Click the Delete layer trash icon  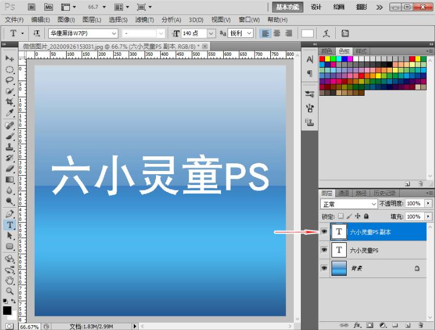pyautogui.click(x=420, y=324)
